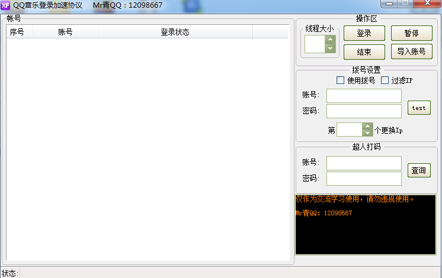Click the test button for dial settings

click(419, 108)
